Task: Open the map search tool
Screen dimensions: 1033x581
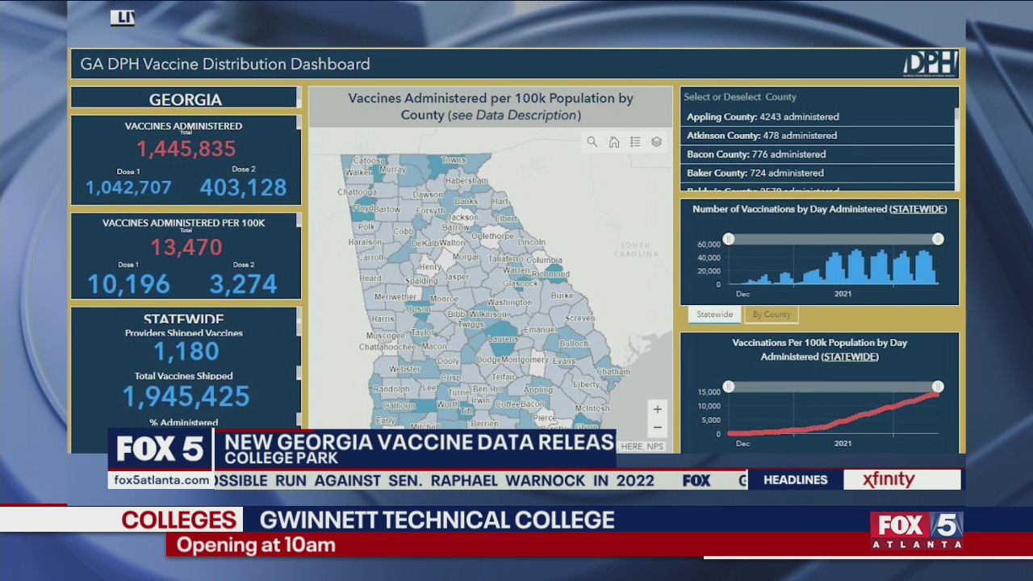Action: [592, 142]
